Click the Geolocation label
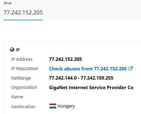The width and height of the screenshot is (141, 114). (x=23, y=107)
